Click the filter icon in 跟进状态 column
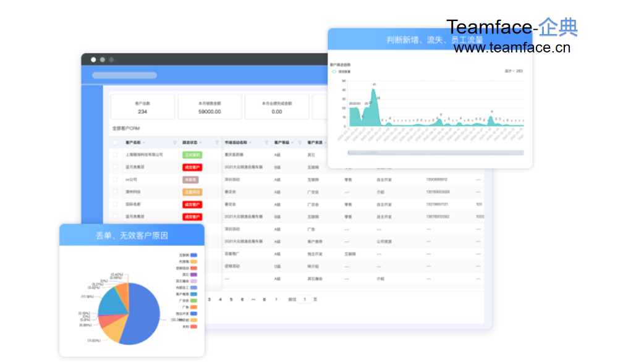 [x=217, y=142]
